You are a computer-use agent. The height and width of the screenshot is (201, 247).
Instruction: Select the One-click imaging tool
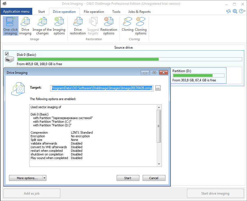click(11, 26)
